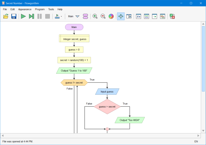Image resolution: width=206 pixels, height=145 pixels.
Task: Select the Output "Too HIGH" shape
Action: pyautogui.click(x=130, y=120)
